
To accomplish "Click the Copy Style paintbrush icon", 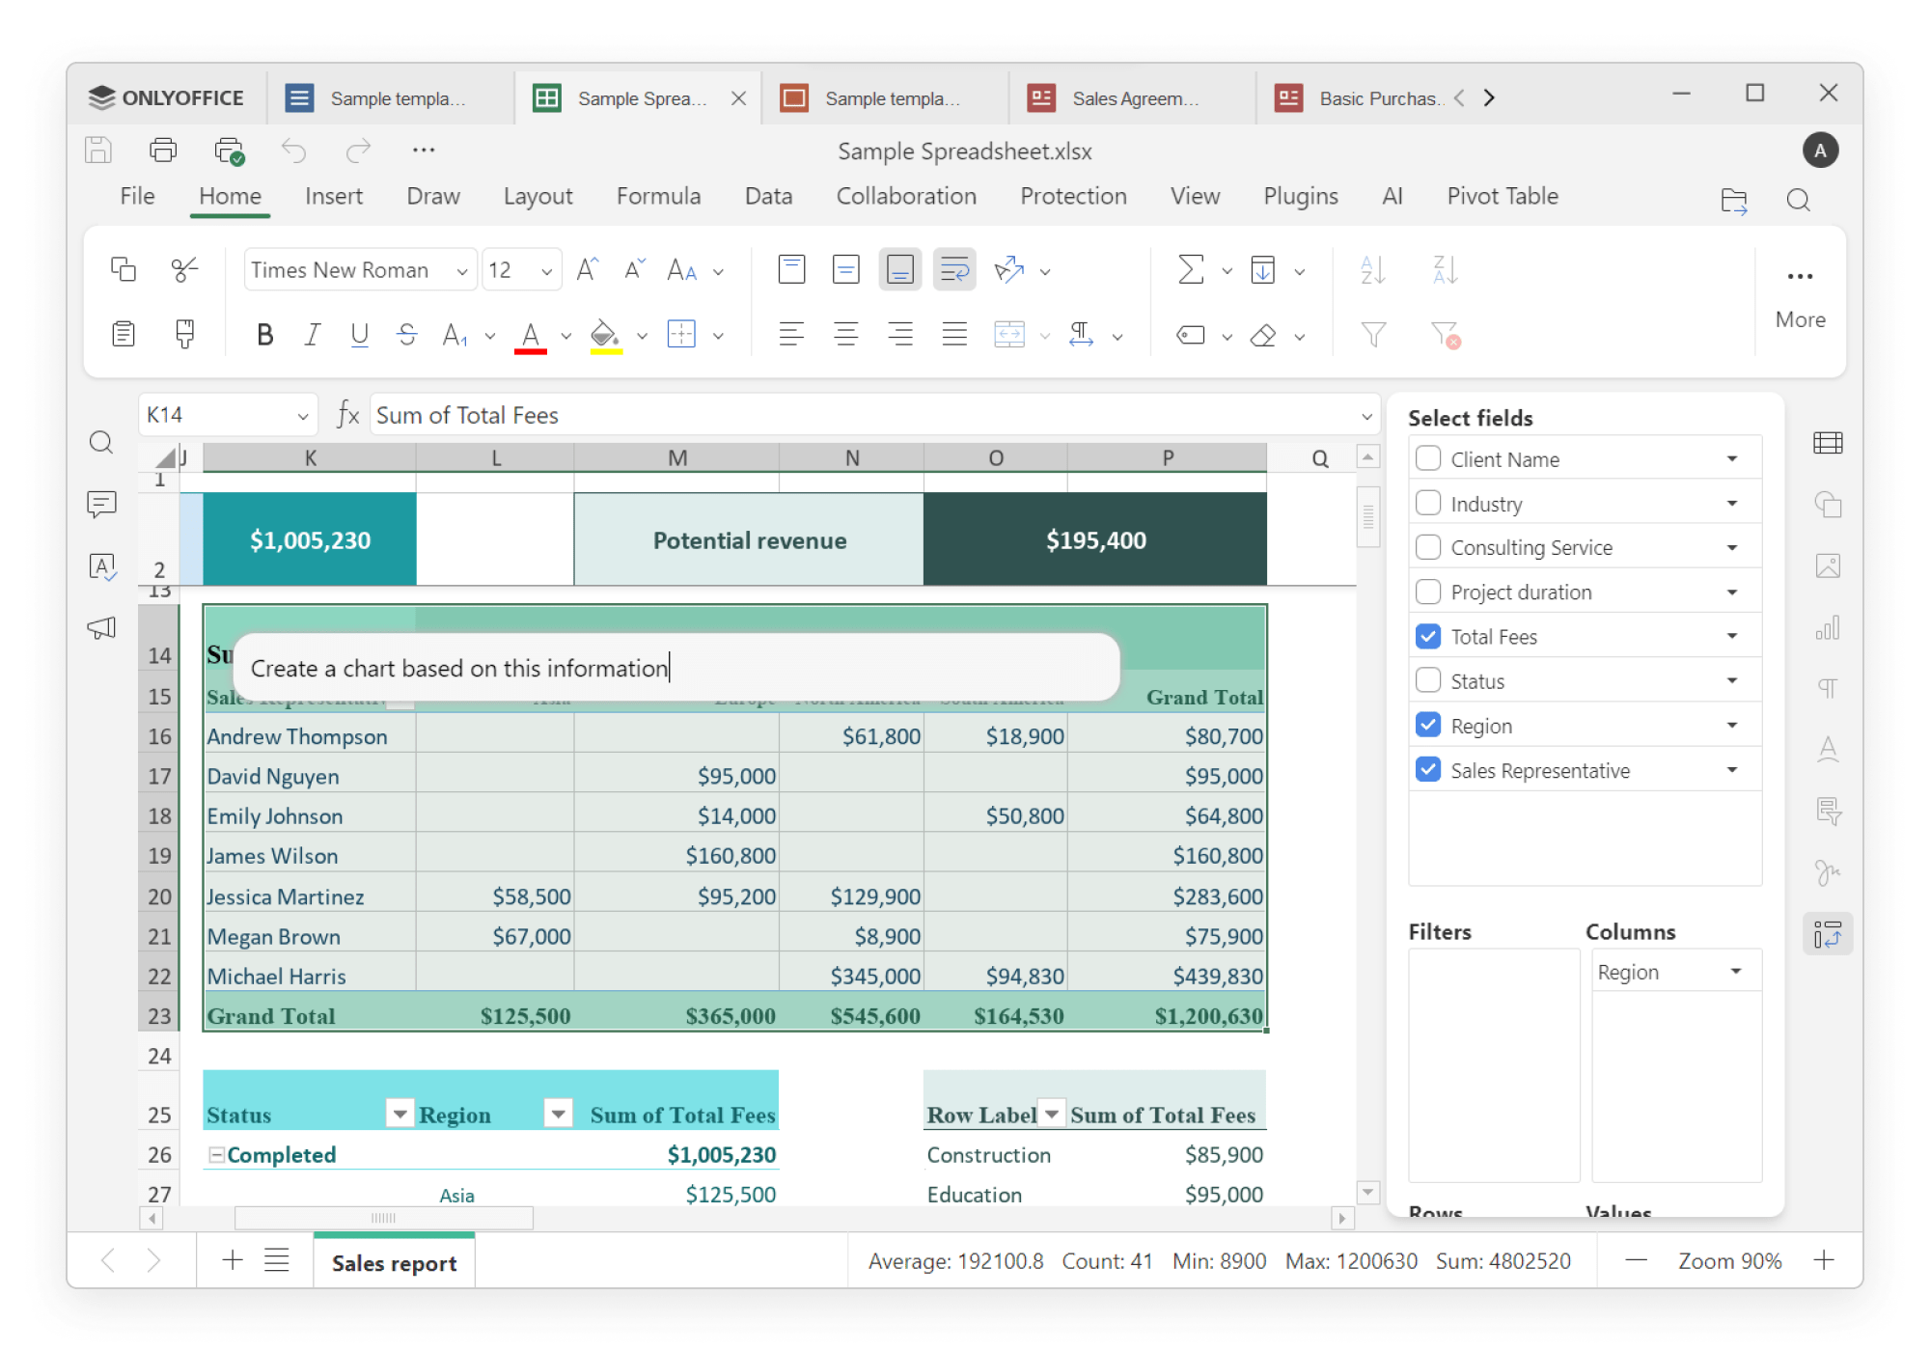I will point(184,334).
